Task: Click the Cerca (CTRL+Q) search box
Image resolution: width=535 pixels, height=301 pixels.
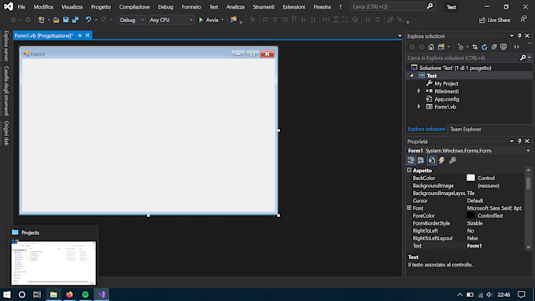Action: [x=393, y=6]
